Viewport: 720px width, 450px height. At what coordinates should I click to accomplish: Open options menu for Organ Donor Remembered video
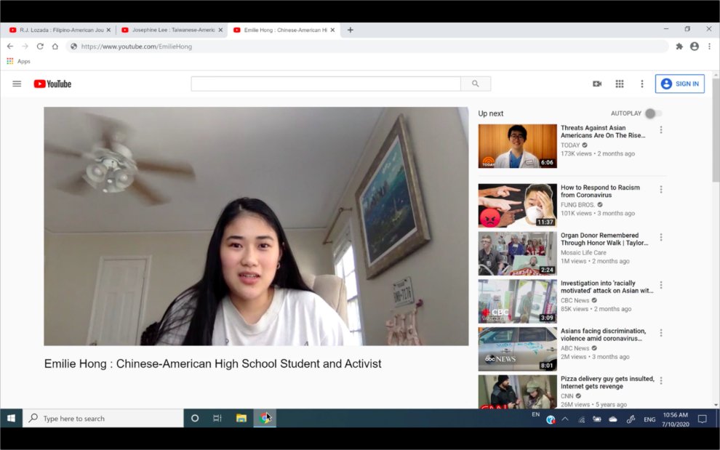click(661, 237)
